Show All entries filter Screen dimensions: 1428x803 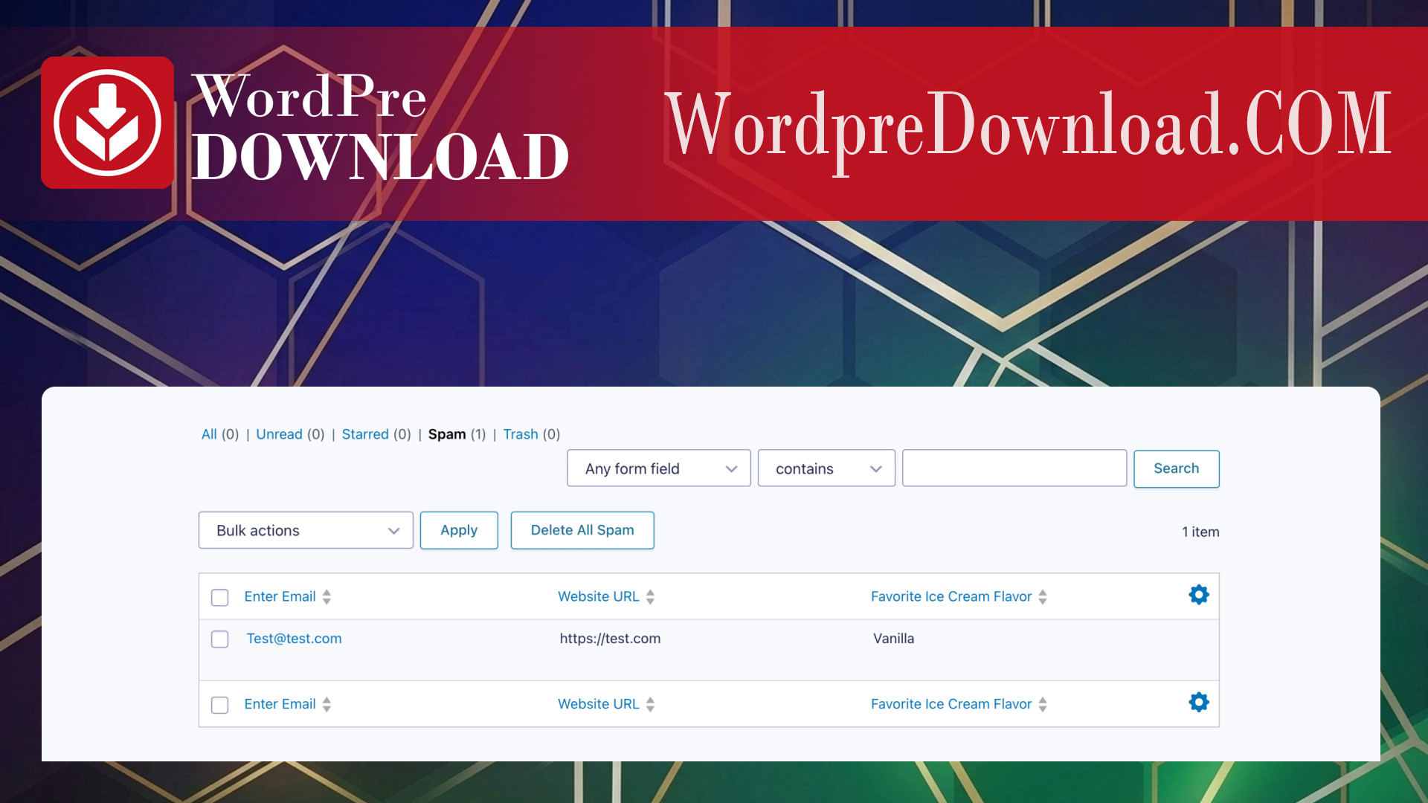(209, 434)
